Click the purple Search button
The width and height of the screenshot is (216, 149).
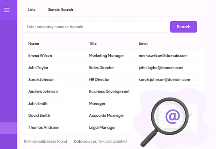coord(184,27)
